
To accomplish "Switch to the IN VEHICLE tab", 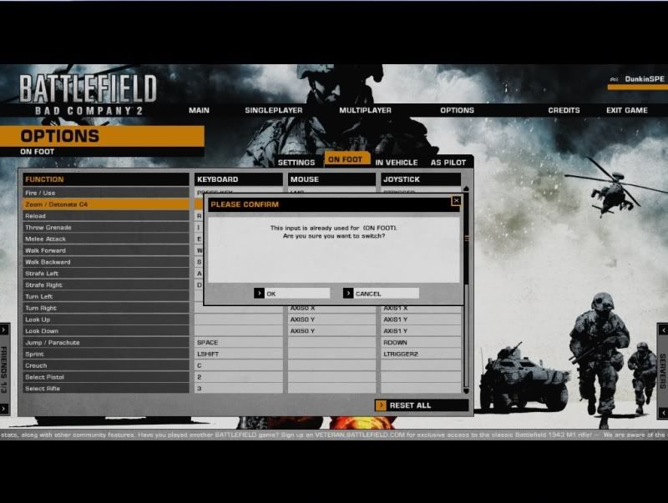I will (x=396, y=163).
